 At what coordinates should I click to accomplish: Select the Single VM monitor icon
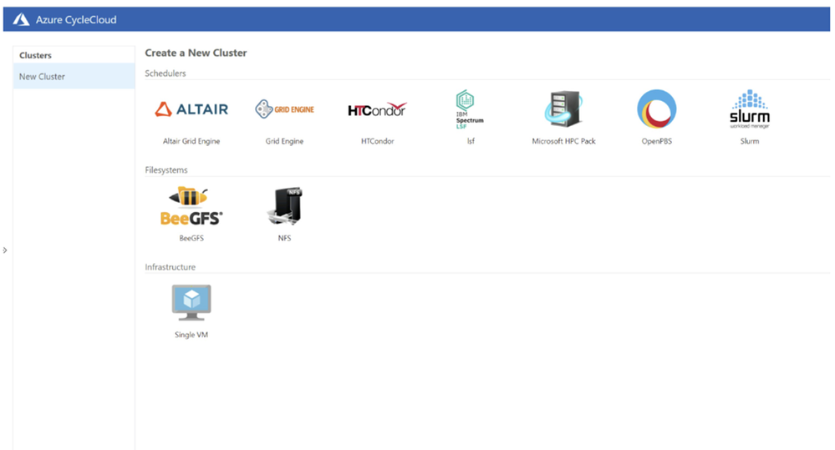click(191, 303)
